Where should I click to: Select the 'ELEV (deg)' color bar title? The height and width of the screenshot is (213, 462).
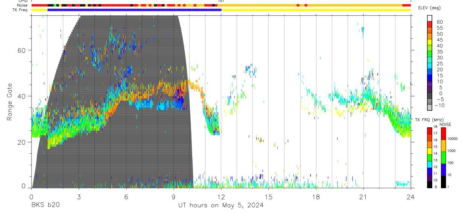click(x=429, y=8)
